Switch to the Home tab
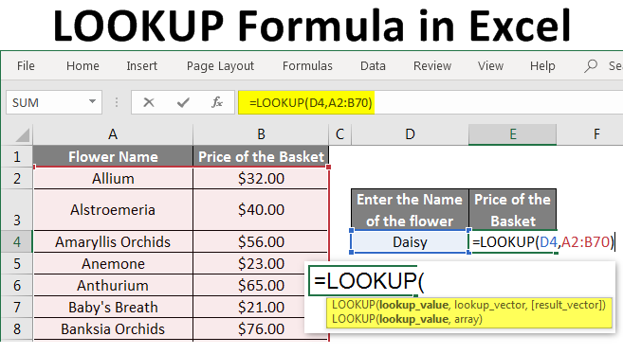623x354 pixels. pyautogui.click(x=82, y=66)
